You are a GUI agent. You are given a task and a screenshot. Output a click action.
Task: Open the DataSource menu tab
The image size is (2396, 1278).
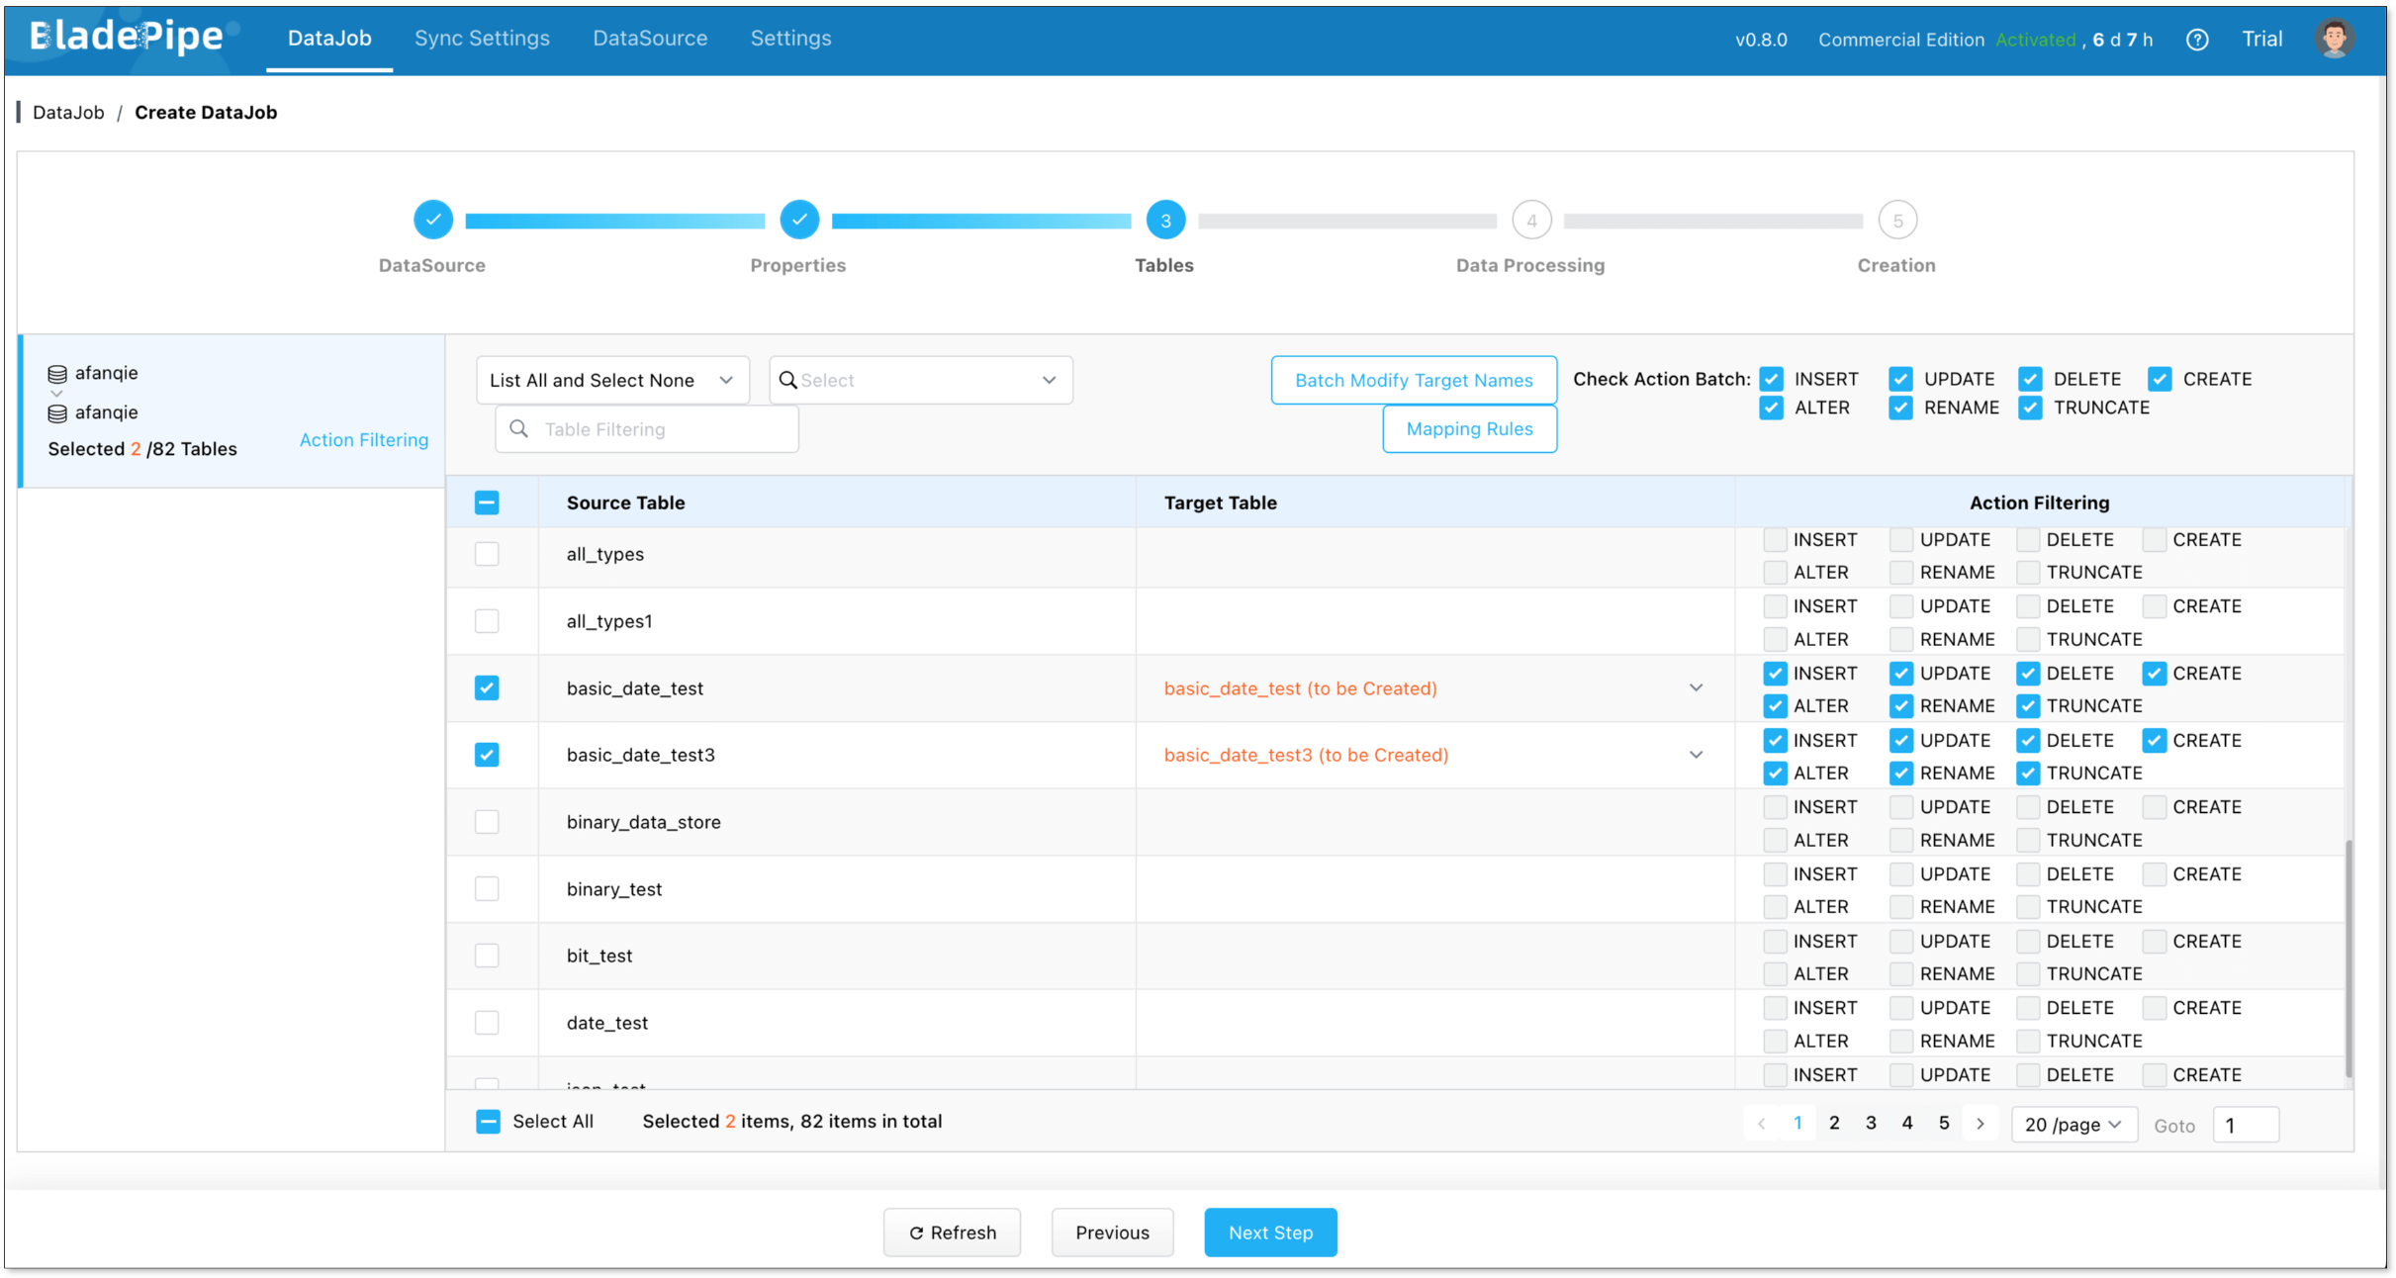pyautogui.click(x=650, y=39)
